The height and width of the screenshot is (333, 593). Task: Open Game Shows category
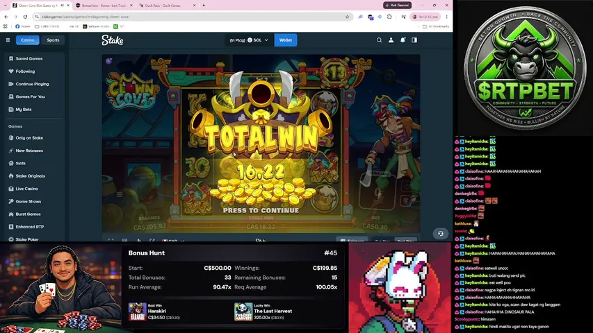click(29, 202)
